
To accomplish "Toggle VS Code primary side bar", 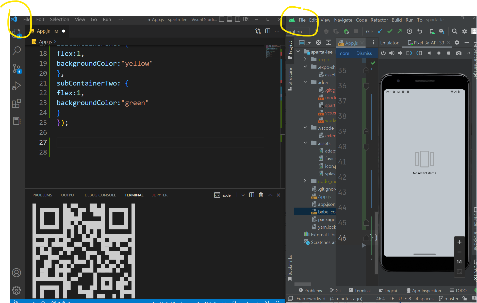I will [222, 19].
